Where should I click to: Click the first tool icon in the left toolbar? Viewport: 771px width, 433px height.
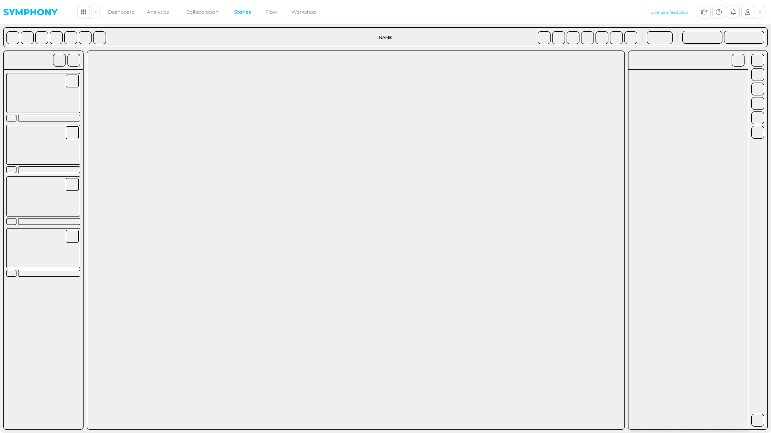12,37
